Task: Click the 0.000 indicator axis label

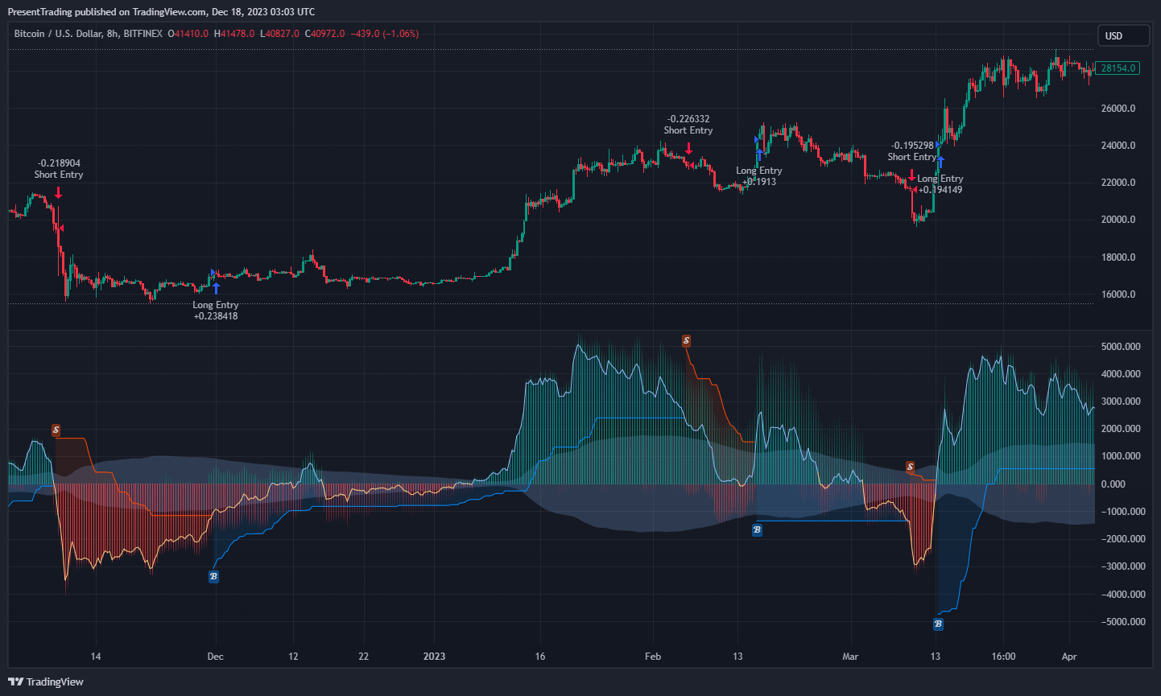Action: (1113, 484)
